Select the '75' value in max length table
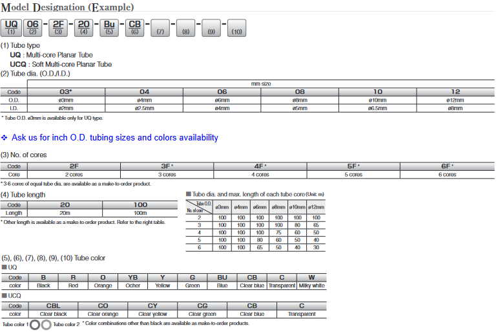Screen dimensions: 500x332 tap(278, 232)
